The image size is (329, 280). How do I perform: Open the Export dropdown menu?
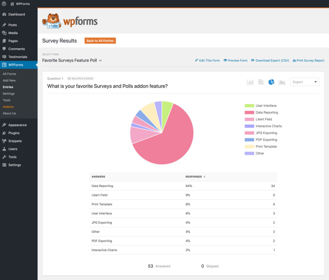click(304, 82)
